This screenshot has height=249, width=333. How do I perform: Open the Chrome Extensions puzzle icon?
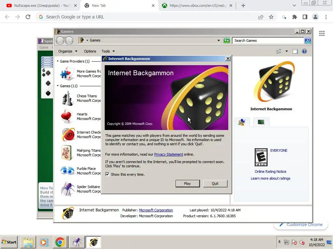(x=295, y=17)
